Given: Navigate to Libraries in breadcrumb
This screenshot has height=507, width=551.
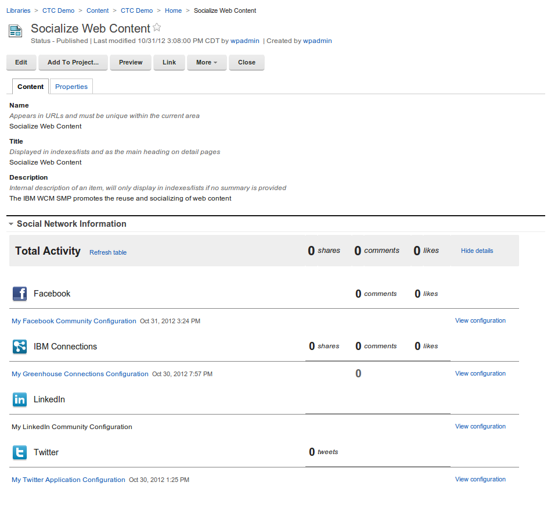Looking at the screenshot, I should [19, 10].
